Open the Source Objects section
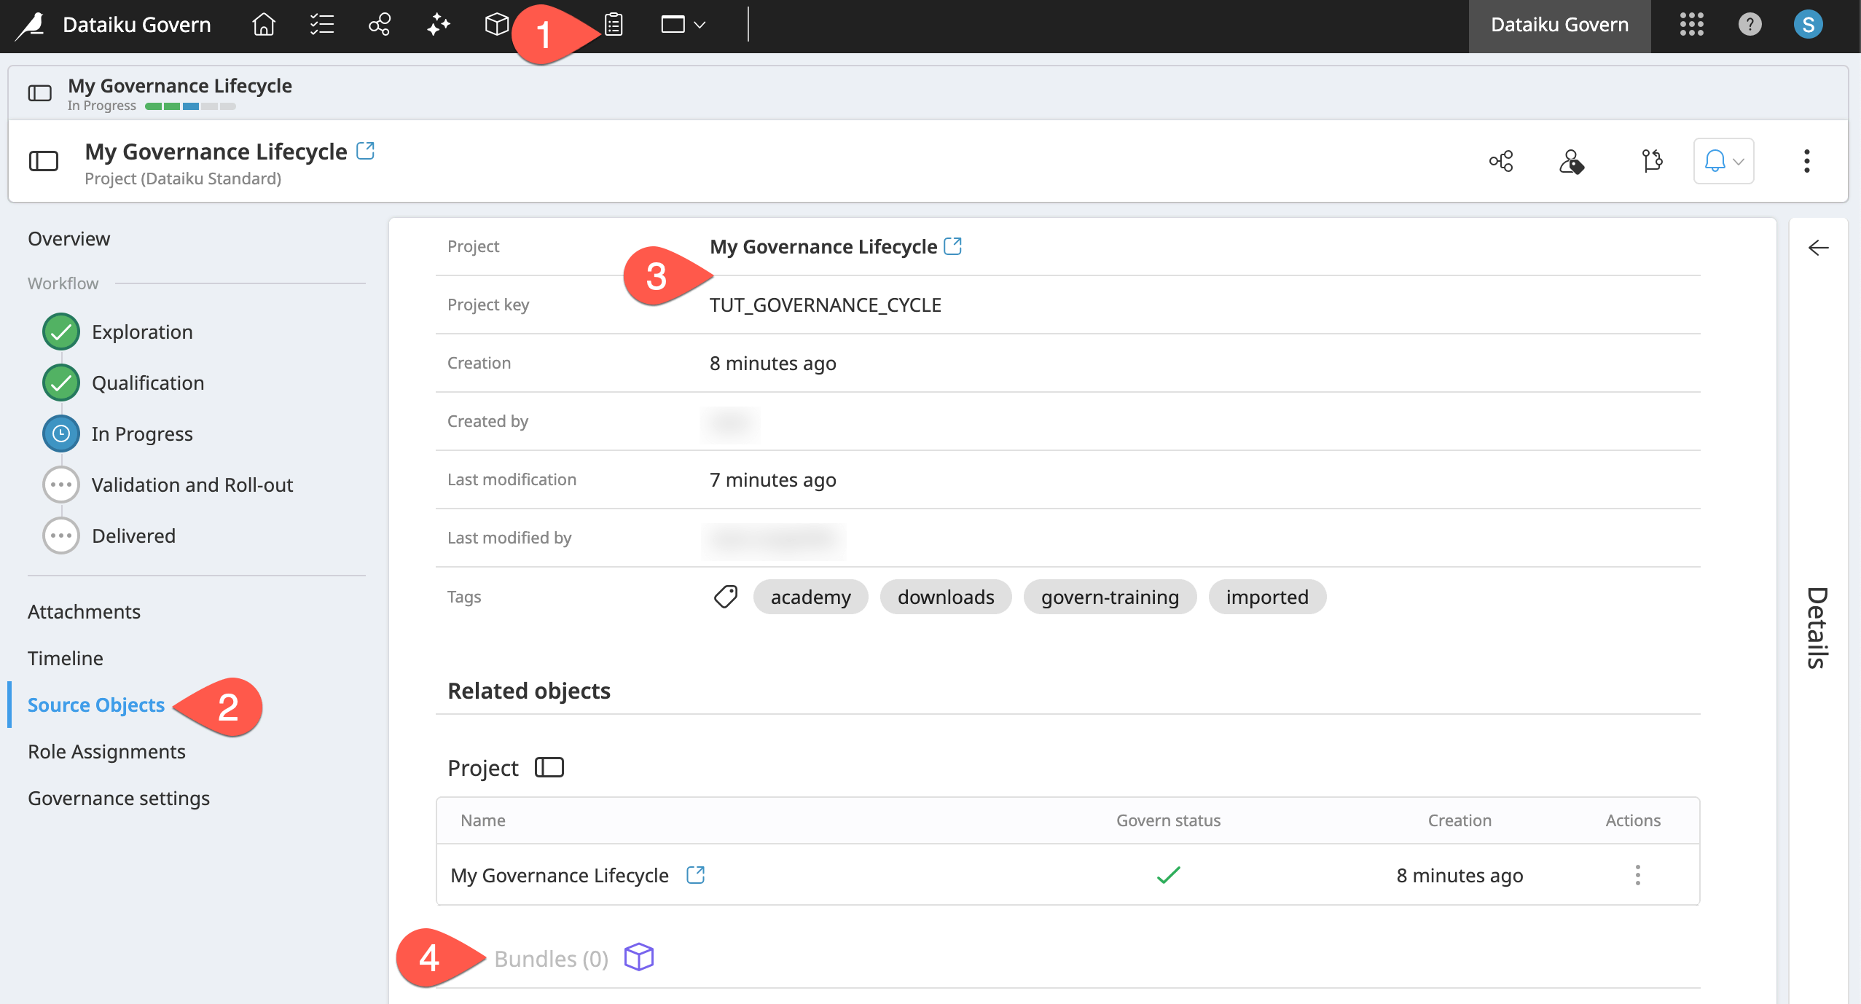This screenshot has height=1004, width=1861. click(96, 705)
